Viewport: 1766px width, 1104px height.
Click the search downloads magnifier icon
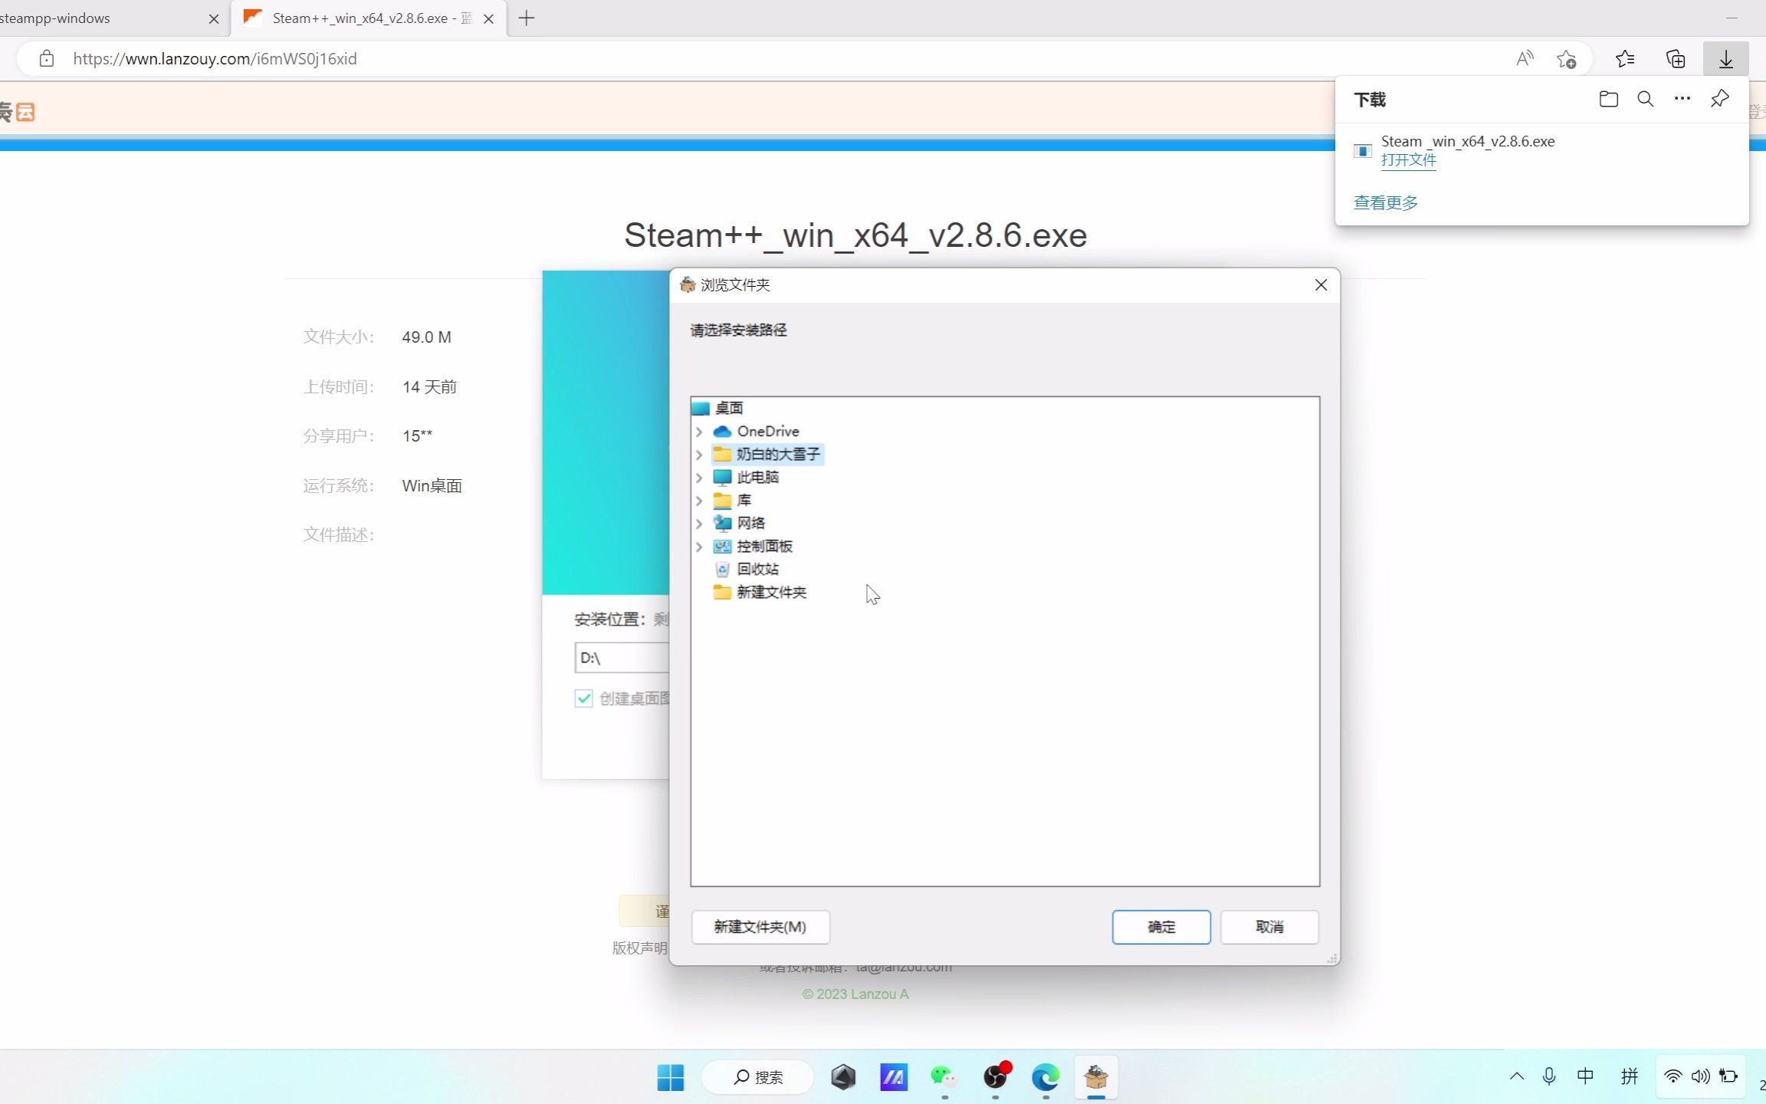point(1645,99)
